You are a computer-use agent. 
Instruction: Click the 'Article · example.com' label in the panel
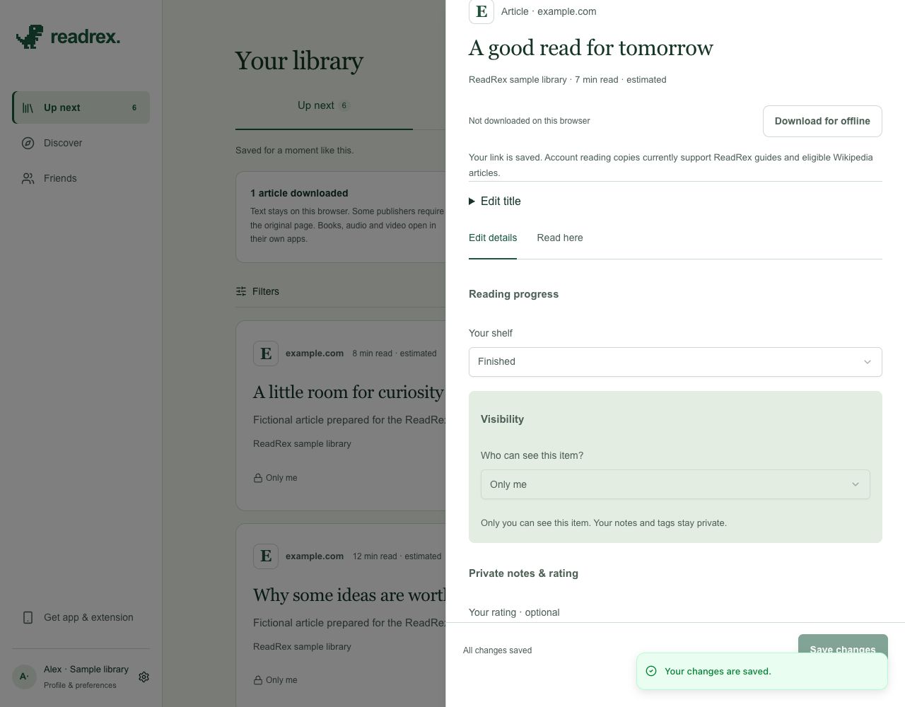coord(549,11)
